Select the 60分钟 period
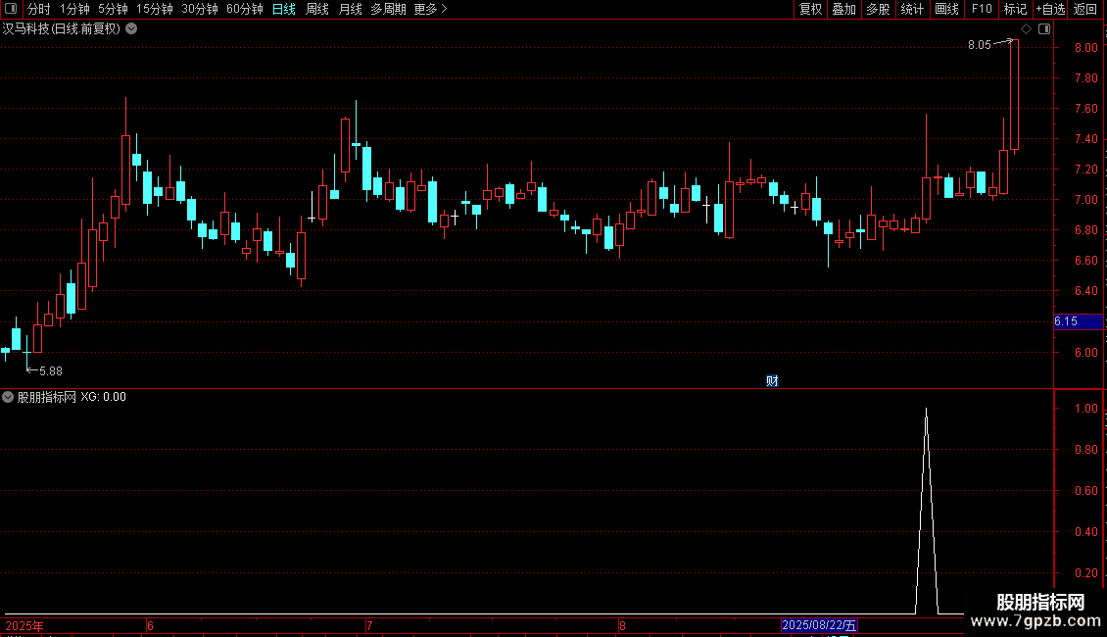This screenshot has height=637, width=1107. pos(245,9)
